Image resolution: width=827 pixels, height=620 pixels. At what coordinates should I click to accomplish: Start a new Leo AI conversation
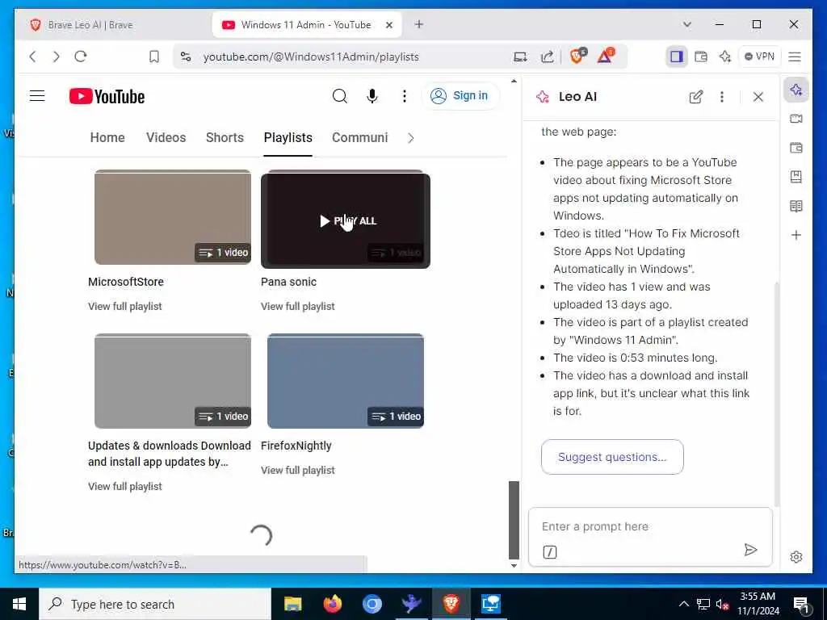click(x=695, y=97)
